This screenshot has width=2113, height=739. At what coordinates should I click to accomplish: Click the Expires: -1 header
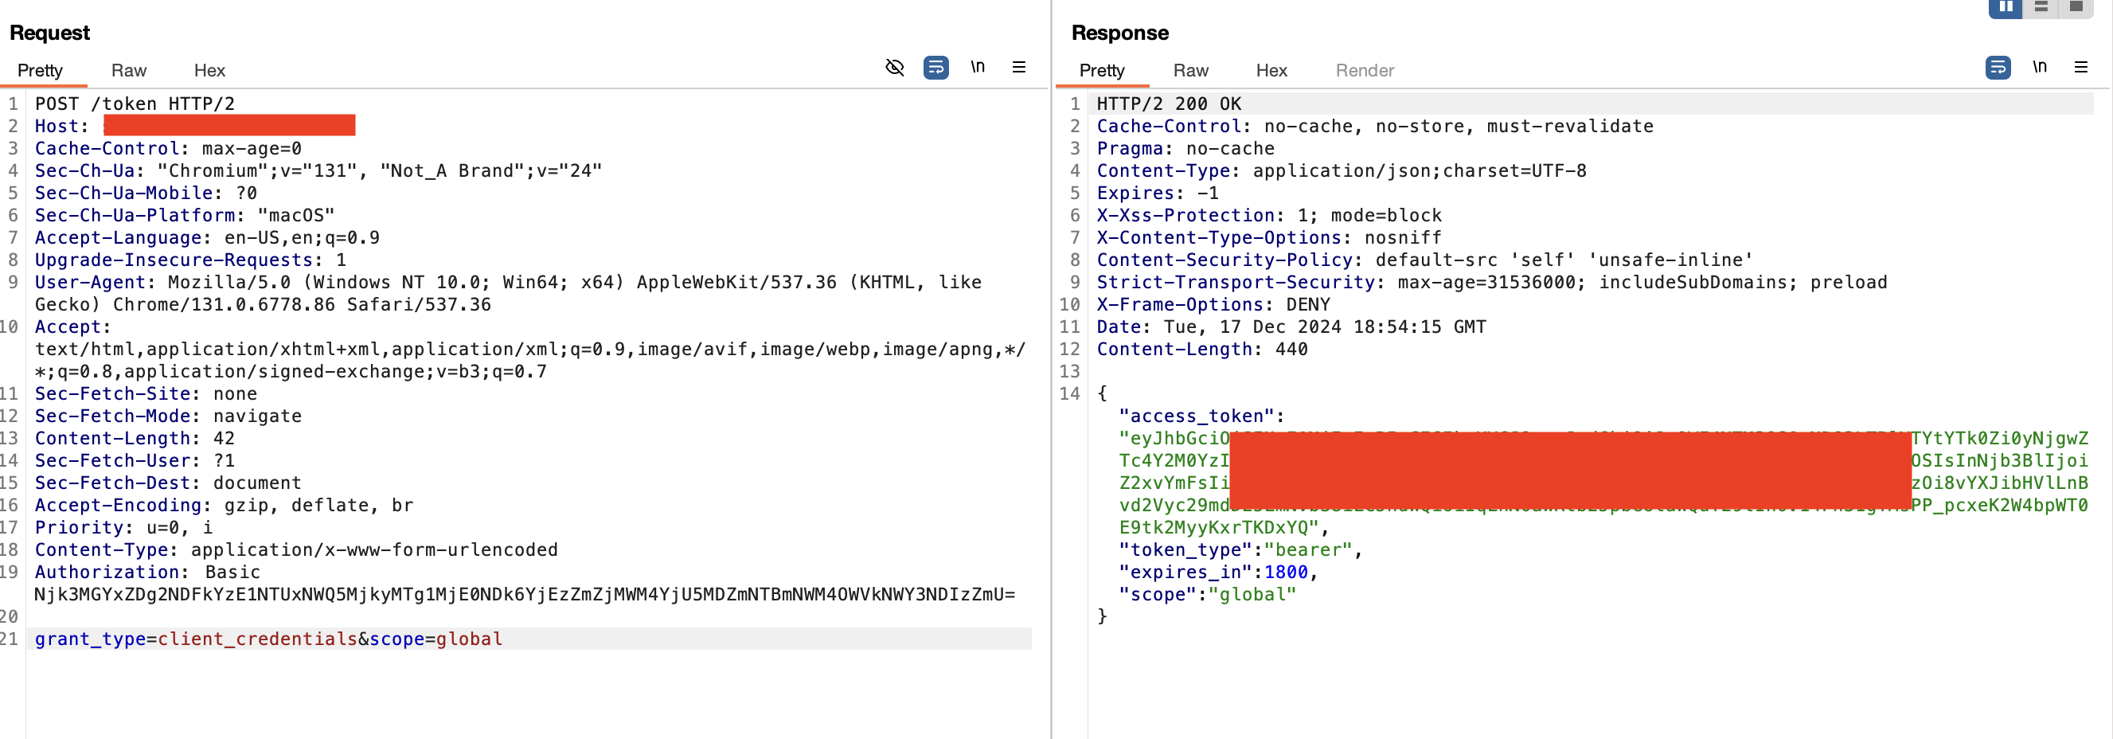coord(1158,193)
